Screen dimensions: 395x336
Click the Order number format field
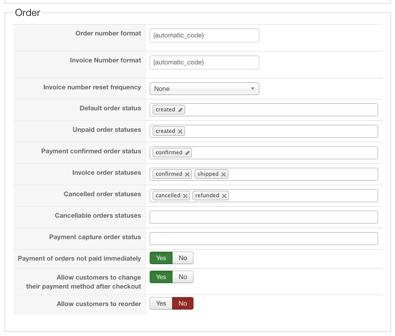pos(204,35)
